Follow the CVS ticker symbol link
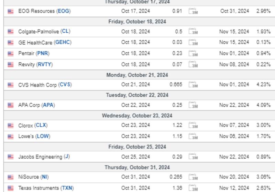This screenshot has width=275, height=192. (65, 85)
